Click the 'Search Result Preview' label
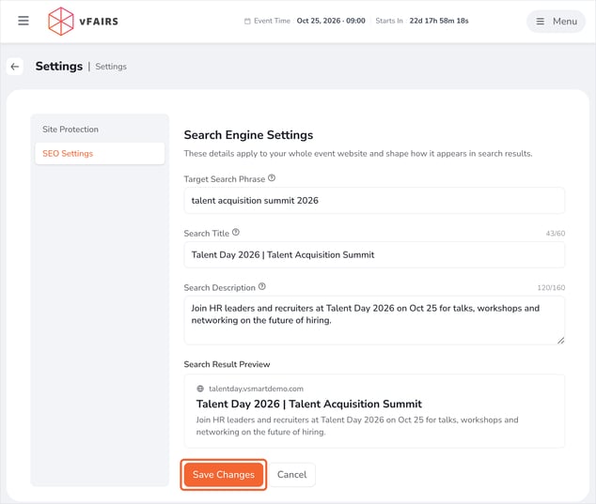Image resolution: width=596 pixels, height=504 pixels. click(x=227, y=364)
